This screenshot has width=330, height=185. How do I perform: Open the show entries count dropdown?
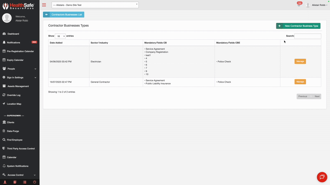(x=60, y=36)
